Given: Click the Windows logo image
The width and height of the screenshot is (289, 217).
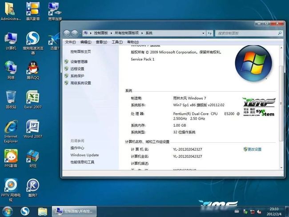Looking at the screenshot, I should 253,64.
